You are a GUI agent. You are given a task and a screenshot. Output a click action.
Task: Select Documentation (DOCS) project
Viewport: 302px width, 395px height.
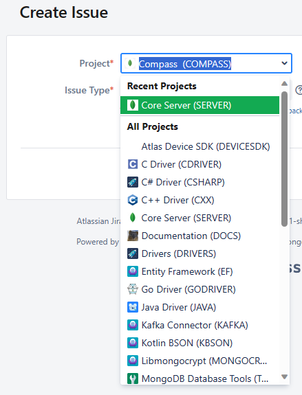click(199, 236)
